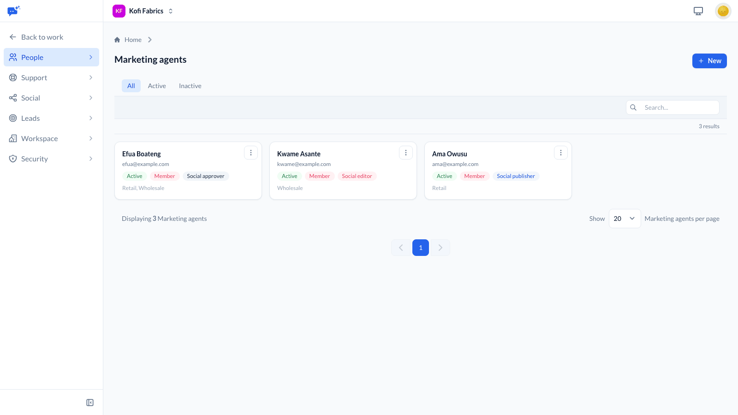Click the Social approver badge
The width and height of the screenshot is (738, 415).
206,176
